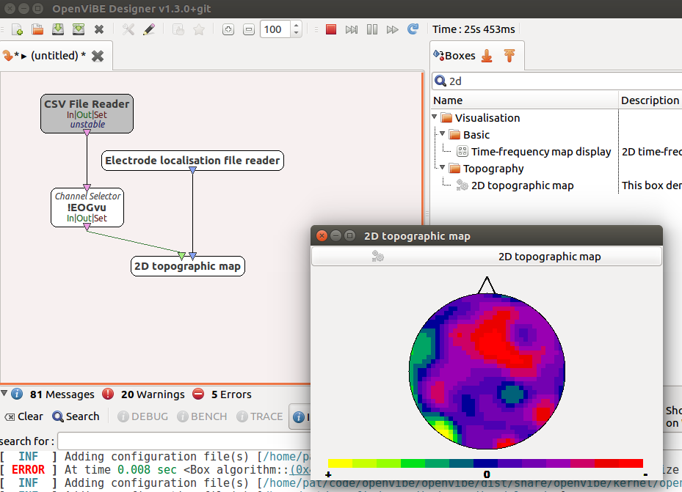Toggle the DEBUG log level
The image size is (682, 492).
(143, 416)
